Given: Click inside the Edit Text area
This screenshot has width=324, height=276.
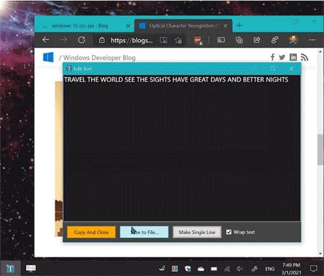Looking at the screenshot, I should [x=181, y=151].
